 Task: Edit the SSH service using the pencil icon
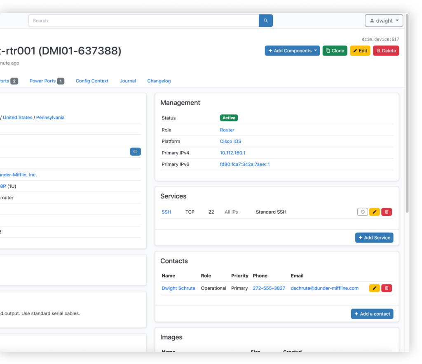point(374,212)
